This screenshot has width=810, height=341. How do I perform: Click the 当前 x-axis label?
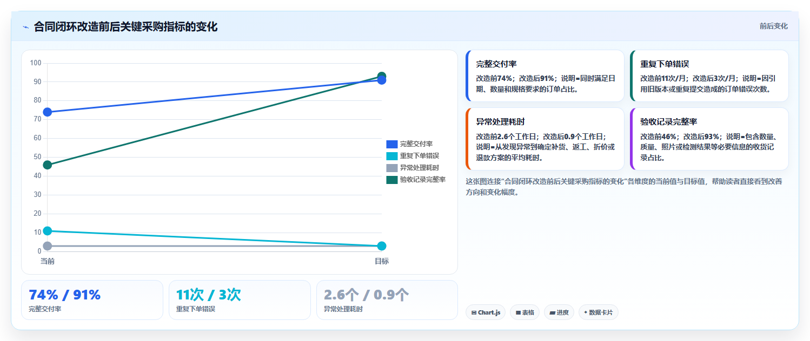click(48, 261)
